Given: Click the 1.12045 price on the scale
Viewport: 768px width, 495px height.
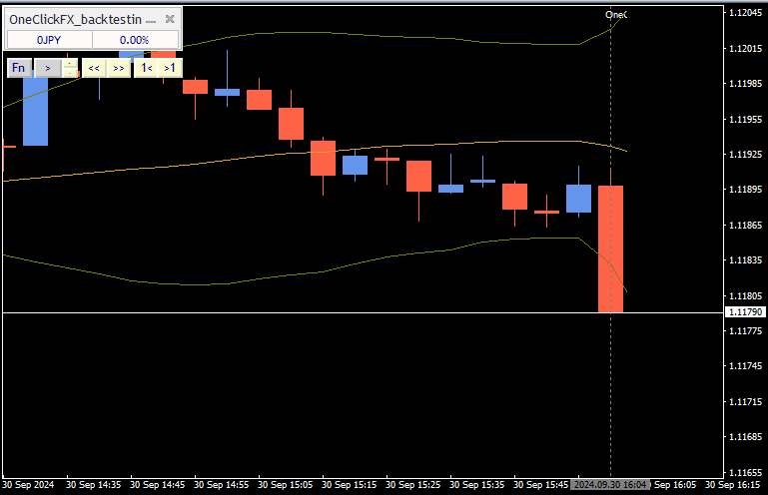Looking at the screenshot, I should [744, 13].
